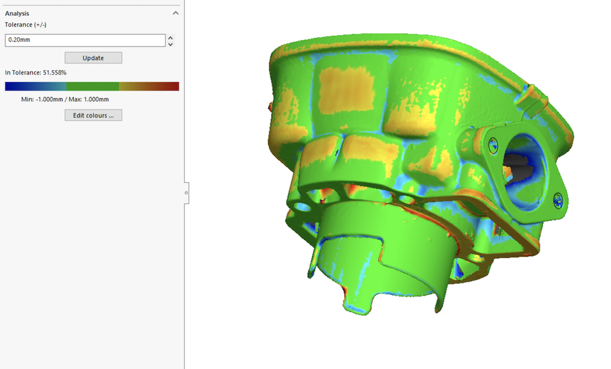Screen dimensions: 611x369
Task: Pick the lower bolt hole on the flange
Action: [x=558, y=200]
